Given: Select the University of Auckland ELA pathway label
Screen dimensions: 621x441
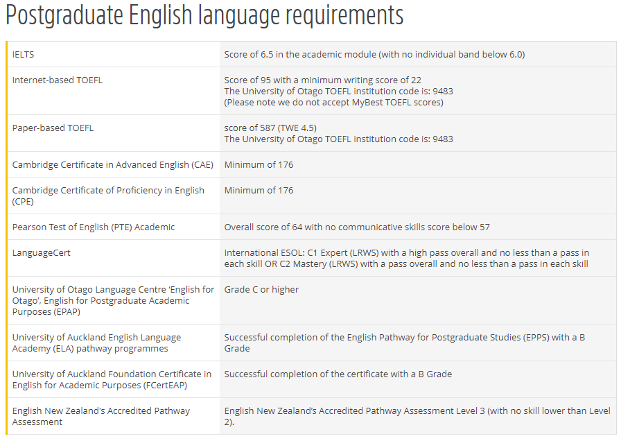Looking at the screenshot, I should click(96, 343).
